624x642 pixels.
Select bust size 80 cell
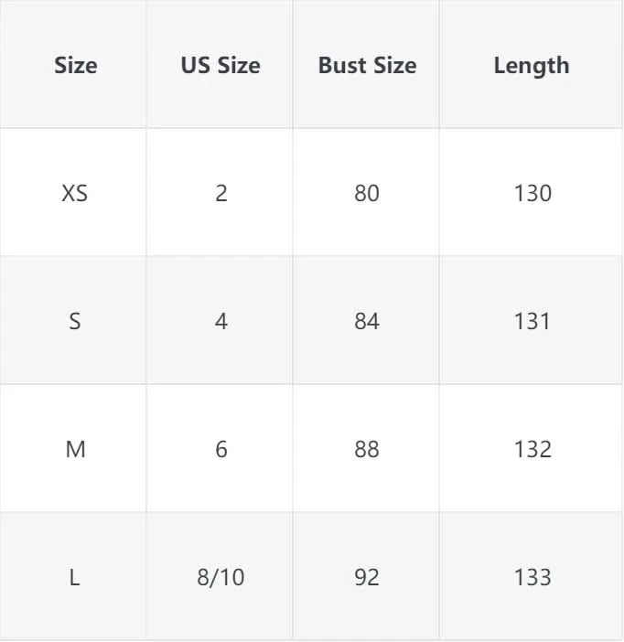pos(367,193)
